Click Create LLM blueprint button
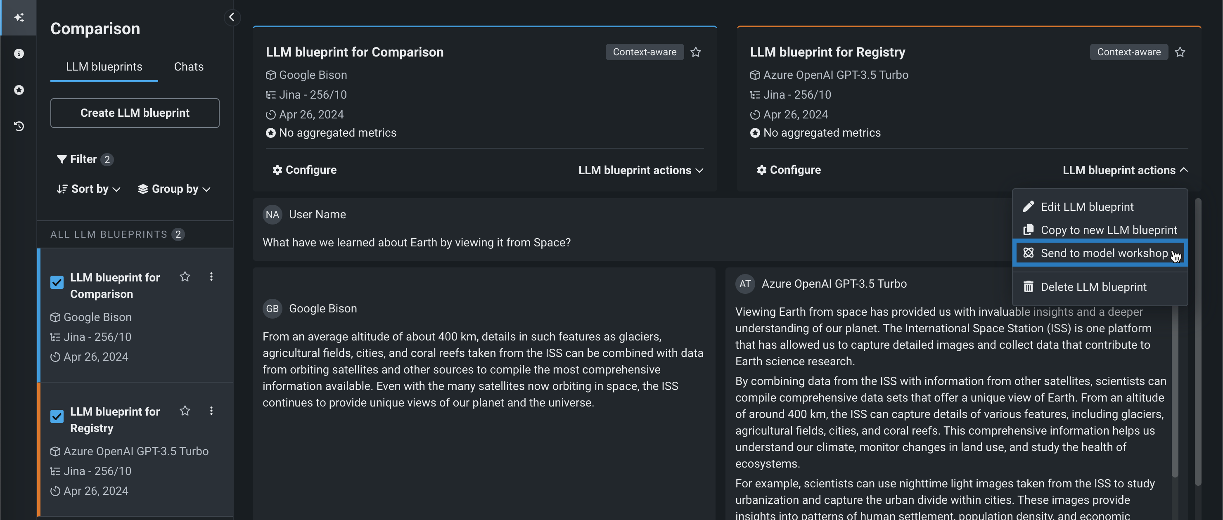This screenshot has width=1223, height=520. [x=135, y=113]
